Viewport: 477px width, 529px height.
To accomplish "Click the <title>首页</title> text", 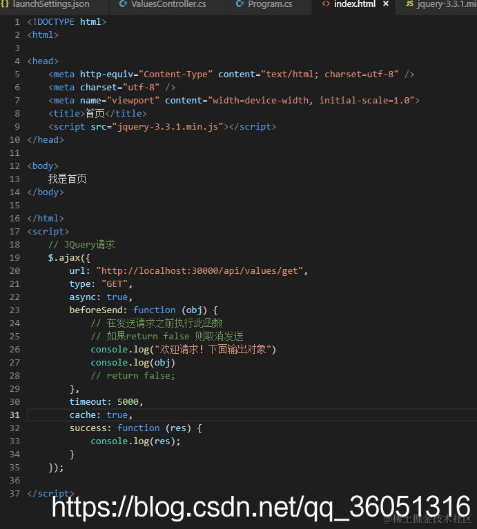I will [97, 113].
